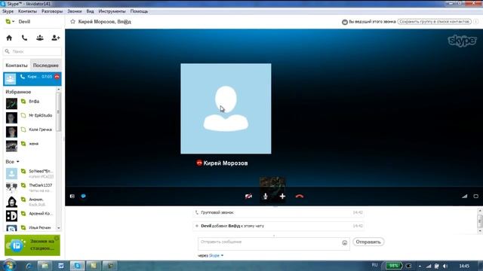Open call quality signal icon

point(465,196)
